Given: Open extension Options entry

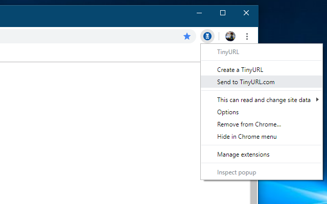Looking at the screenshot, I should point(262,112).
